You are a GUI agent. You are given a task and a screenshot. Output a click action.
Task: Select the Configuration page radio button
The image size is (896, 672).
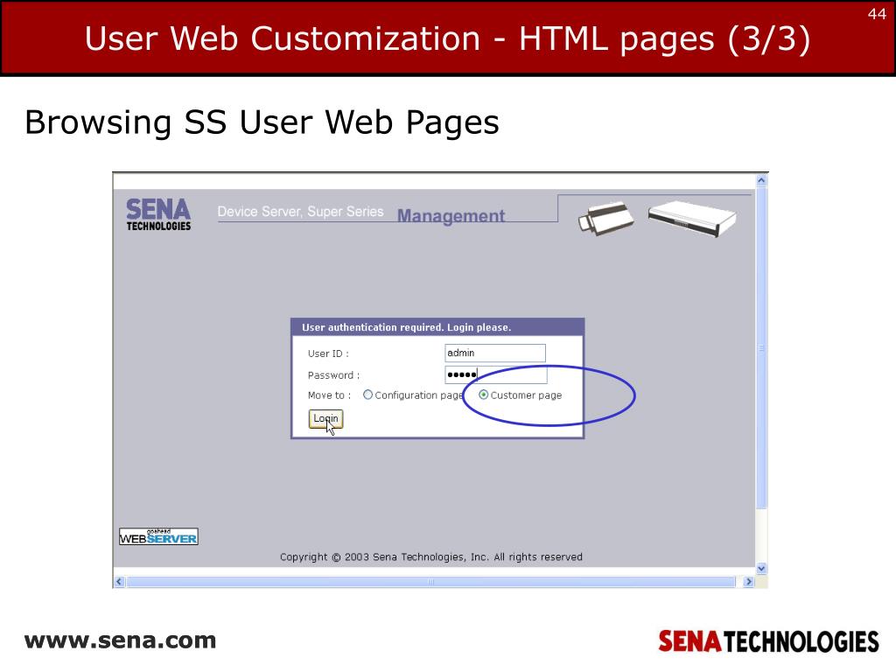[x=368, y=395]
